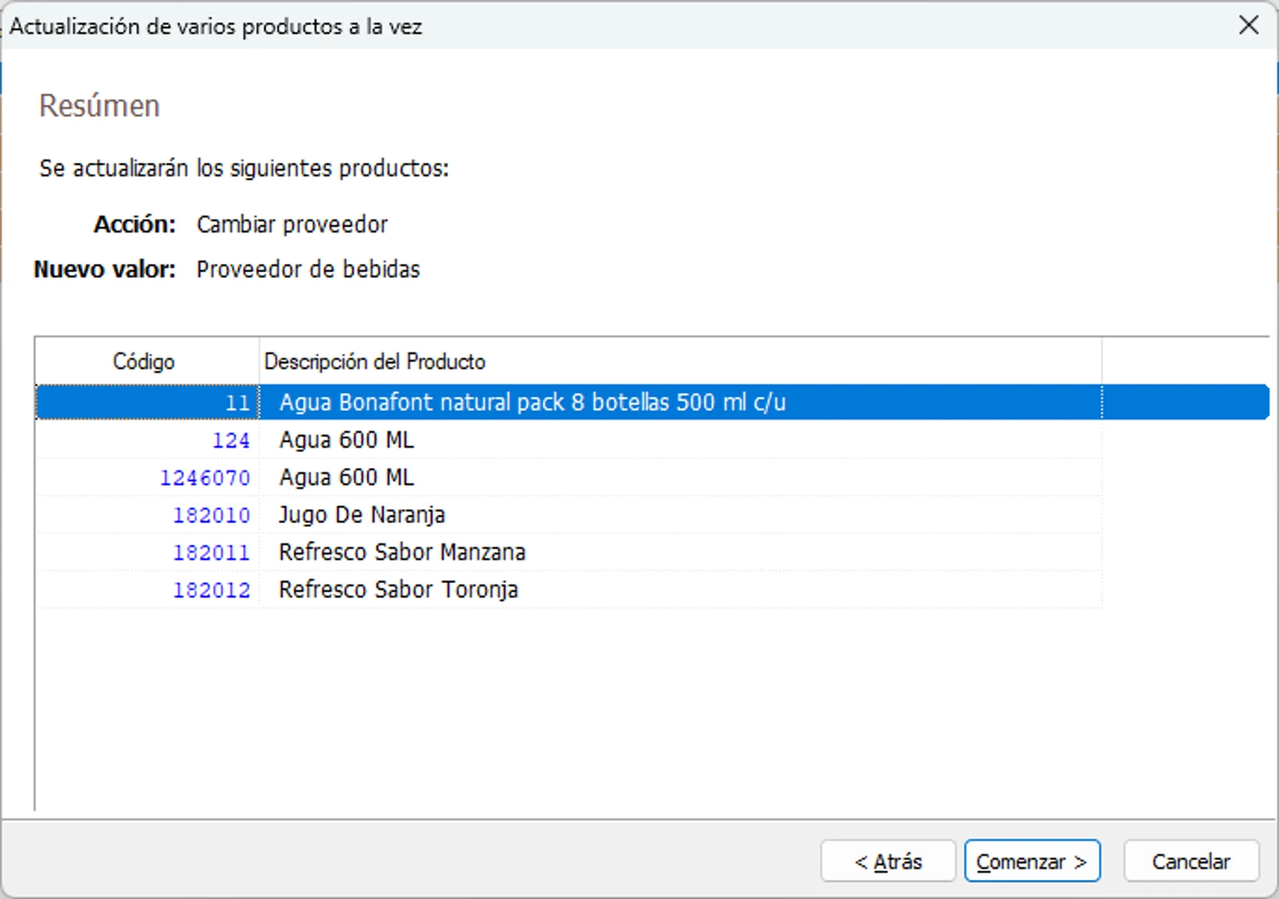Select the first Agua 600 ML row
The image size is (1279, 899).
point(346,440)
